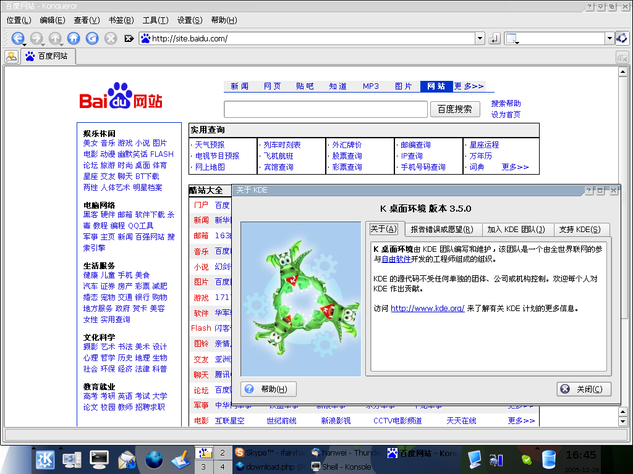Click the bottom scrollbar down arrow

click(x=622, y=422)
